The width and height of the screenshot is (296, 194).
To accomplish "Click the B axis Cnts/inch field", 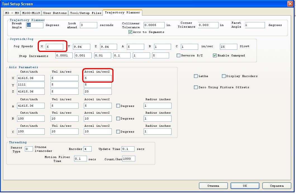I will pyautogui.click(x=31, y=119).
